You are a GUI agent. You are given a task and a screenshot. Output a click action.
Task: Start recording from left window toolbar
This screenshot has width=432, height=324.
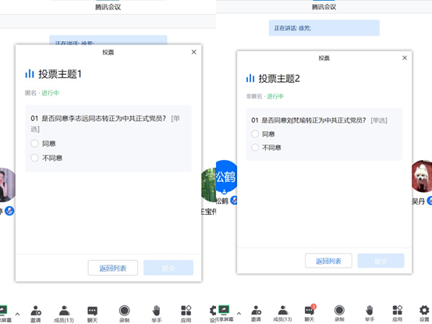click(x=124, y=314)
